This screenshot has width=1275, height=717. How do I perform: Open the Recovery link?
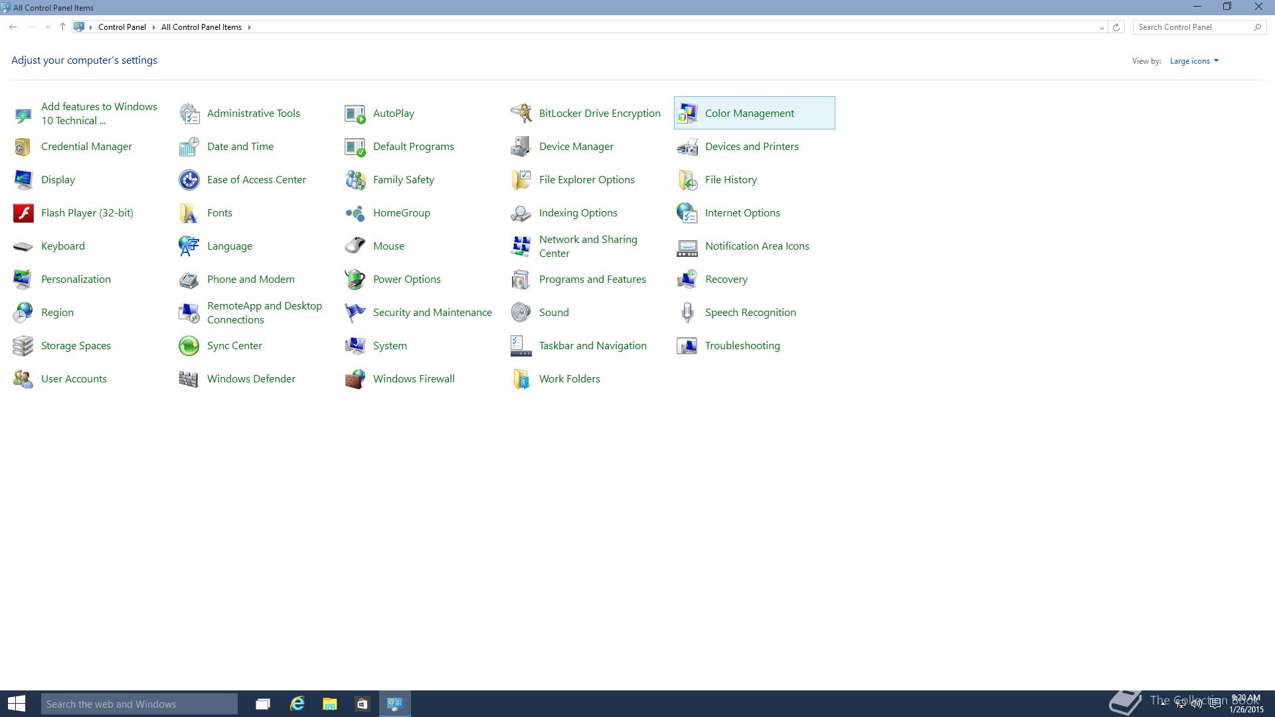point(726,279)
